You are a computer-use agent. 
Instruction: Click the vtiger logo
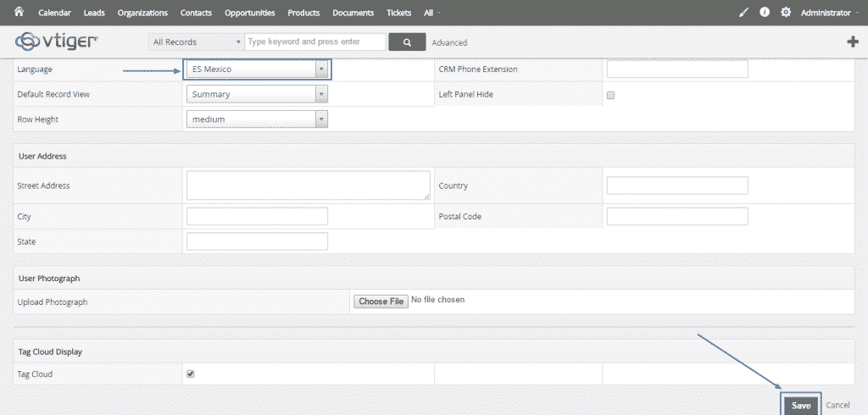point(57,41)
